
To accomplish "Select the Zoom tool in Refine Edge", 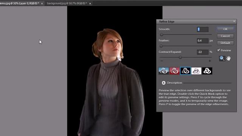I will point(222,59).
